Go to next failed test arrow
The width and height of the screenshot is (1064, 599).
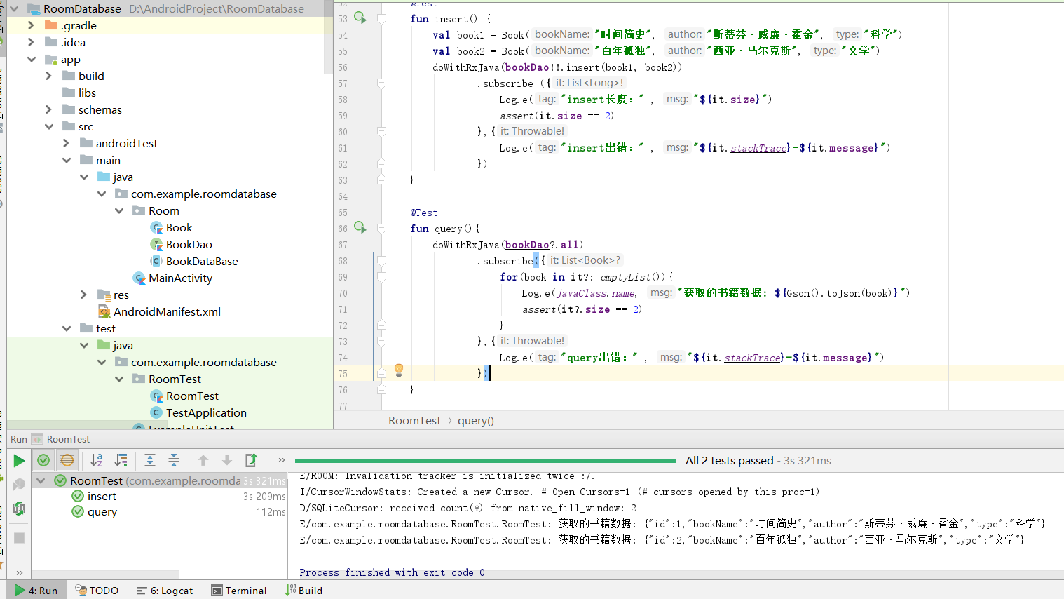pos(227,461)
